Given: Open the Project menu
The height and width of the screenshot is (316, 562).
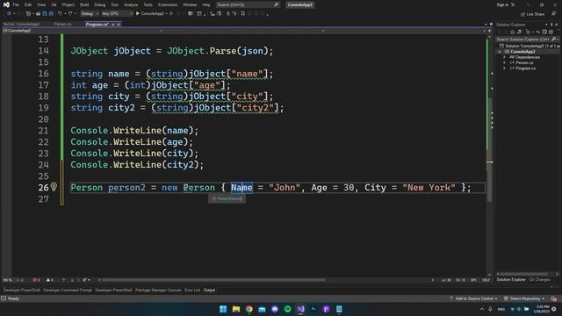Looking at the screenshot, I should click(68, 5).
